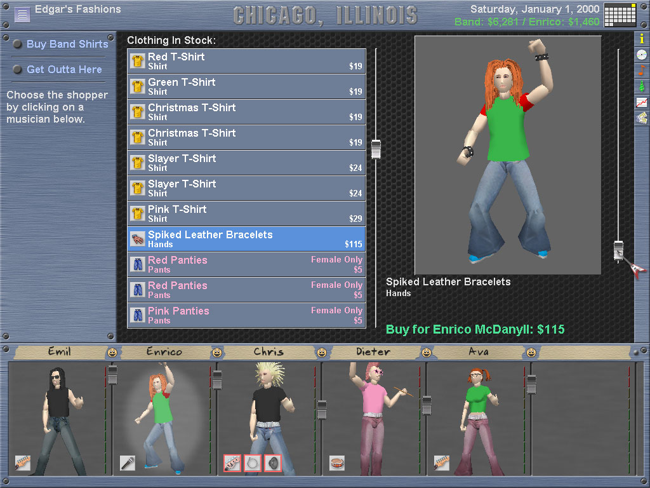This screenshot has width=650, height=488.
Task: Click Dieter's drum icon
Action: click(337, 463)
